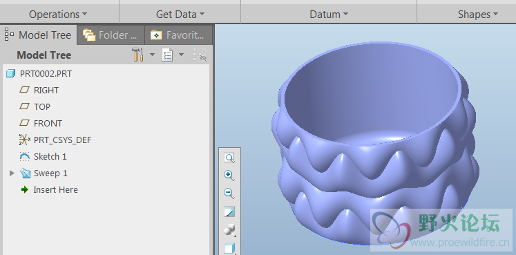
Task: Expand the Operations group dropdown
Action: pyautogui.click(x=58, y=14)
